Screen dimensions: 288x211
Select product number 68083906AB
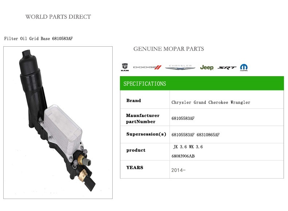[x=183, y=156]
